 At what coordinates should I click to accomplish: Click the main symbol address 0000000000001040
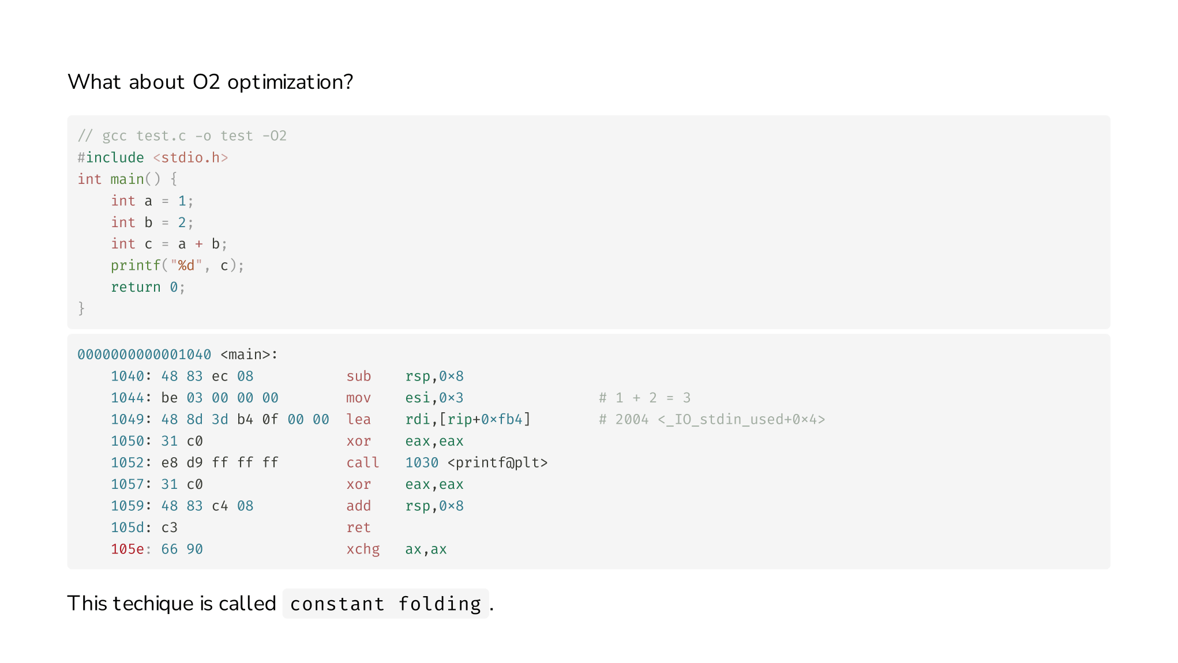pyautogui.click(x=144, y=355)
